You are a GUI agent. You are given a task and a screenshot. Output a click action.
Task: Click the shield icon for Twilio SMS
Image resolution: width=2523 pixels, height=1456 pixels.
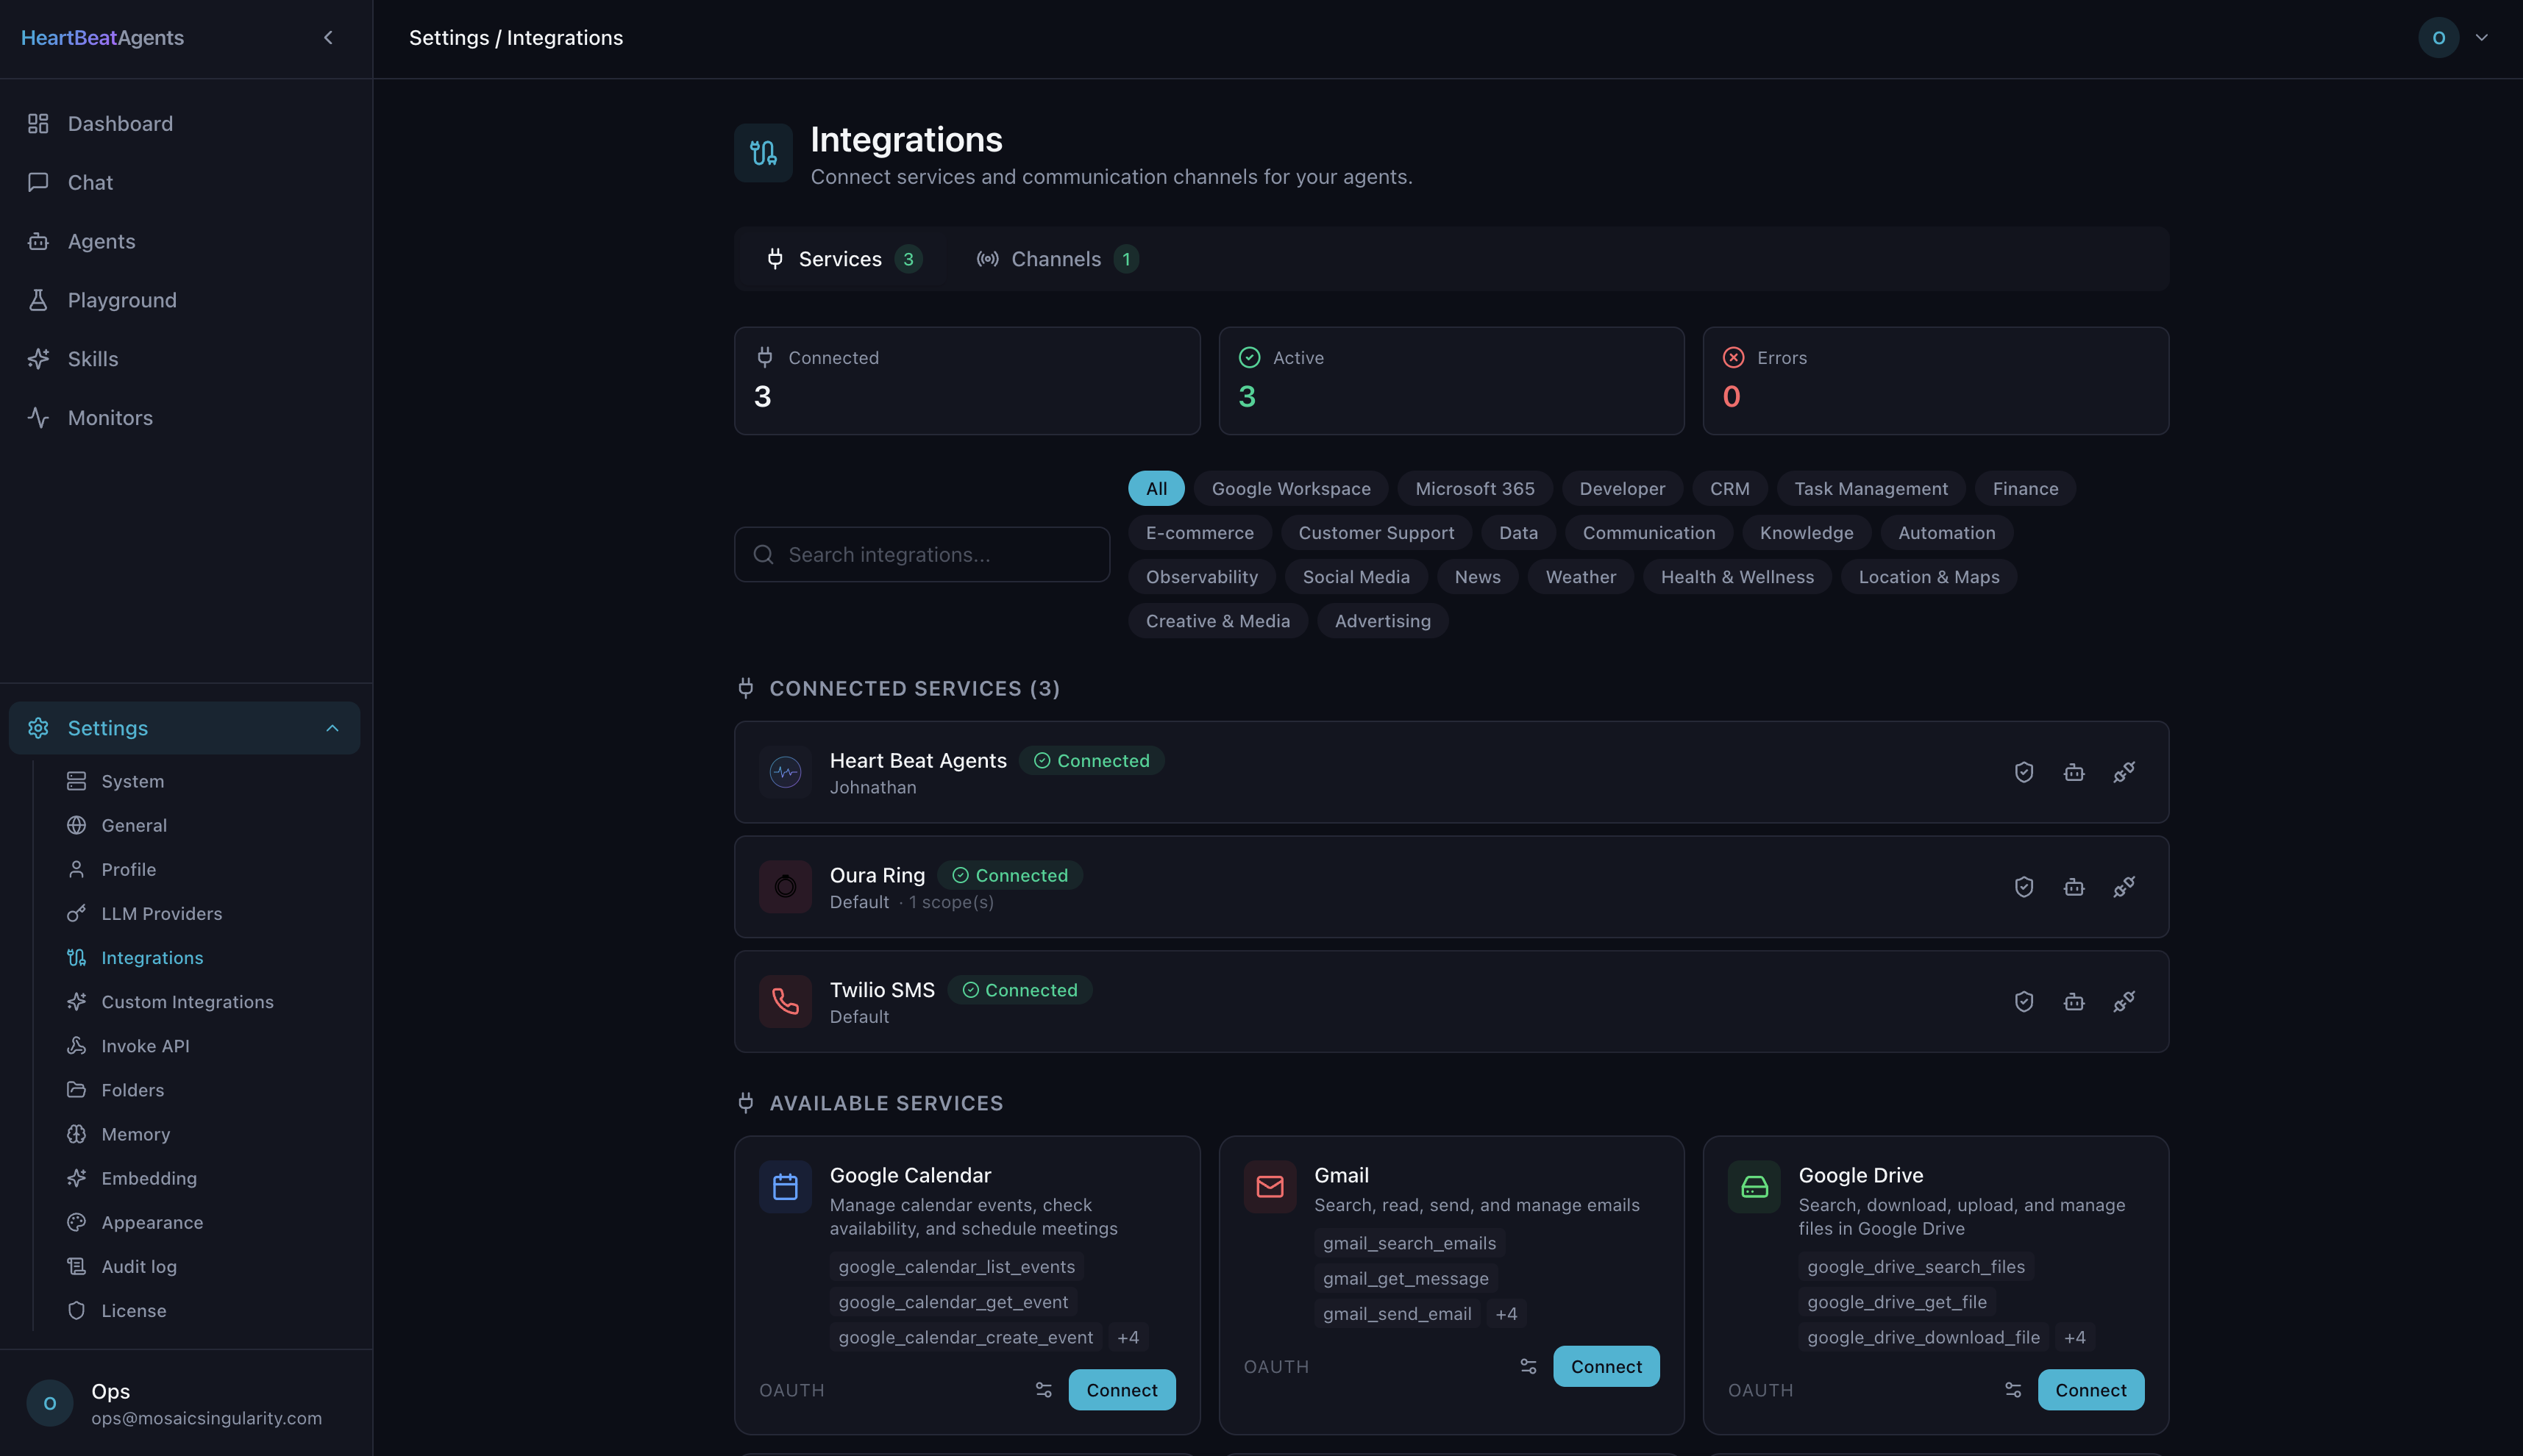[2024, 1001]
